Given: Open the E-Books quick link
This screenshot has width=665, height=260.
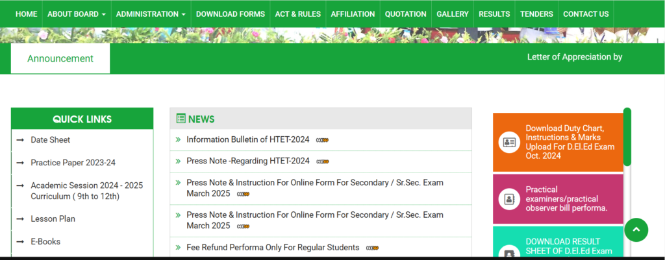Looking at the screenshot, I should 45,241.
